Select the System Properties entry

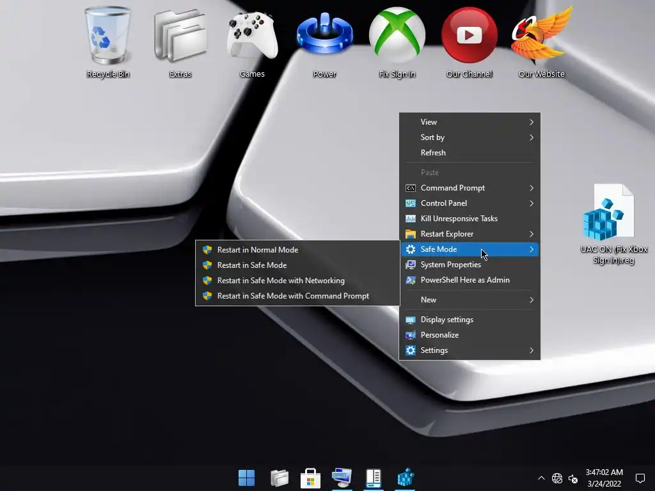point(470,265)
